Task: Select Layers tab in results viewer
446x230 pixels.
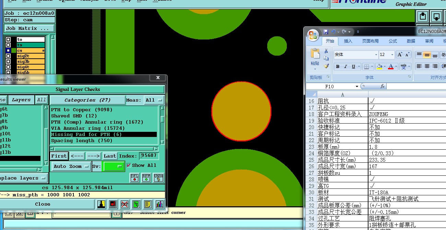Action: coord(21,100)
